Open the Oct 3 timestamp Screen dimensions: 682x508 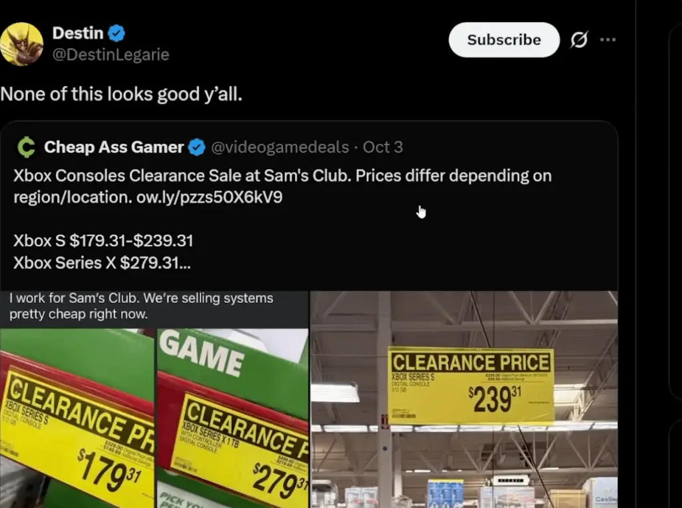[x=383, y=147]
